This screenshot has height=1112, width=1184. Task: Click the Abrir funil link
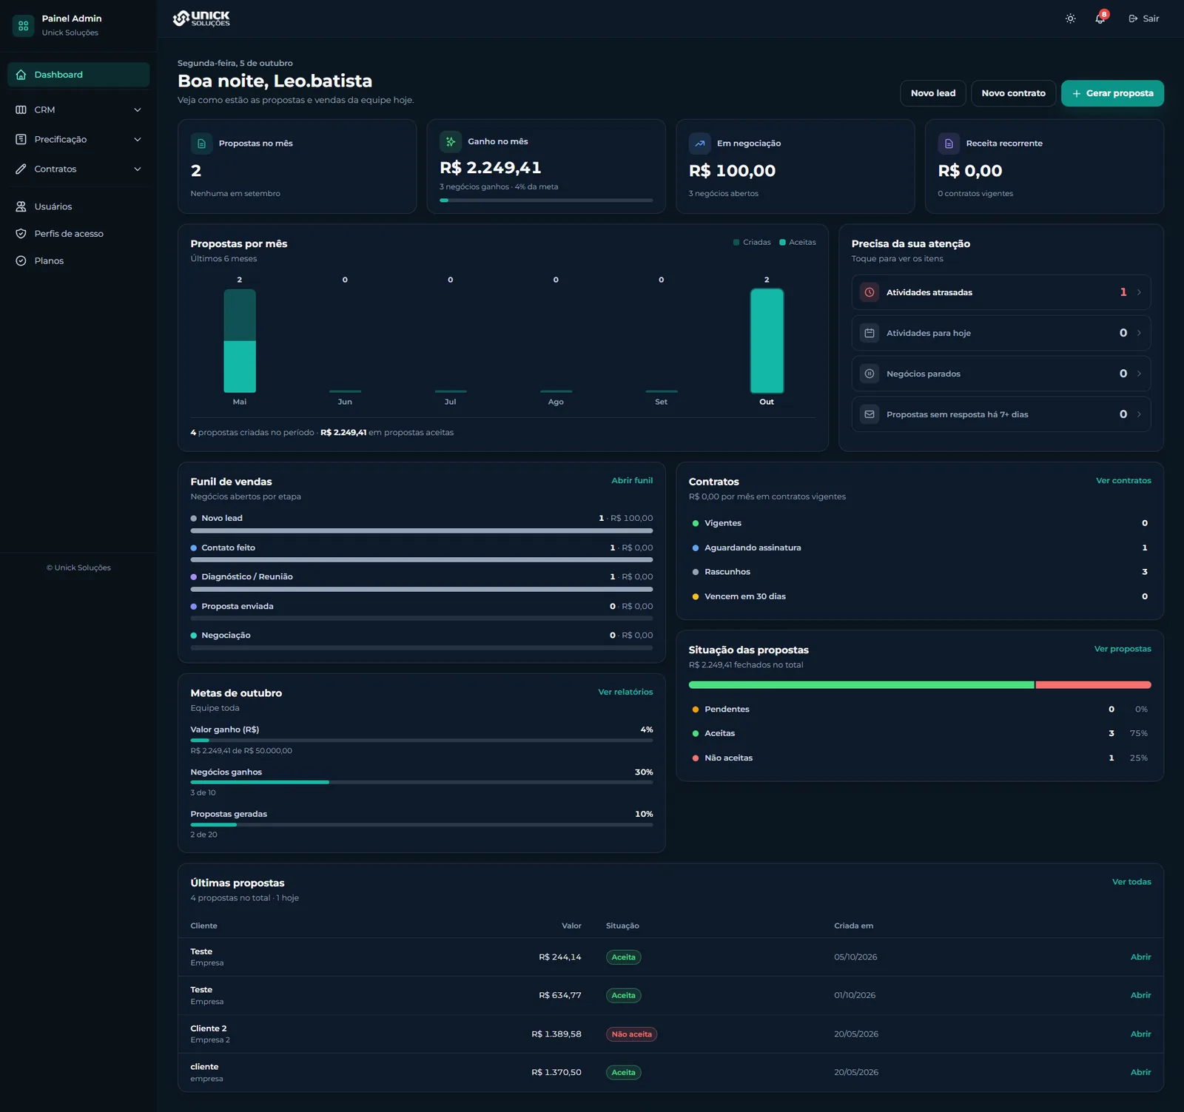coord(632,481)
